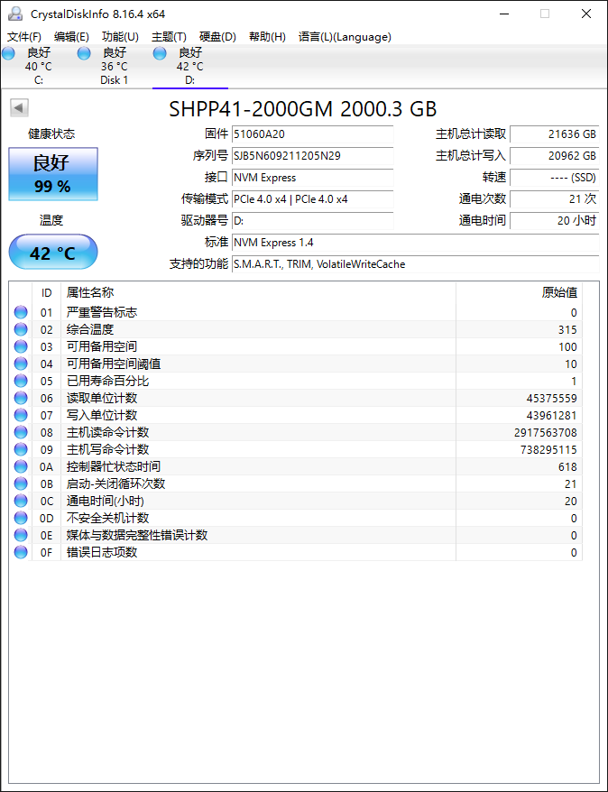Screen dimensions: 608x792
Task: Click the firmware field 51060A20
Action: click(x=313, y=134)
